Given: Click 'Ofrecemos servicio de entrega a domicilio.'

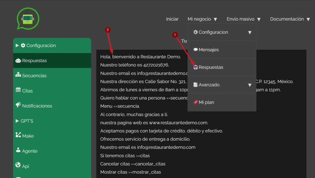Looking at the screenshot, I should pos(145,139).
